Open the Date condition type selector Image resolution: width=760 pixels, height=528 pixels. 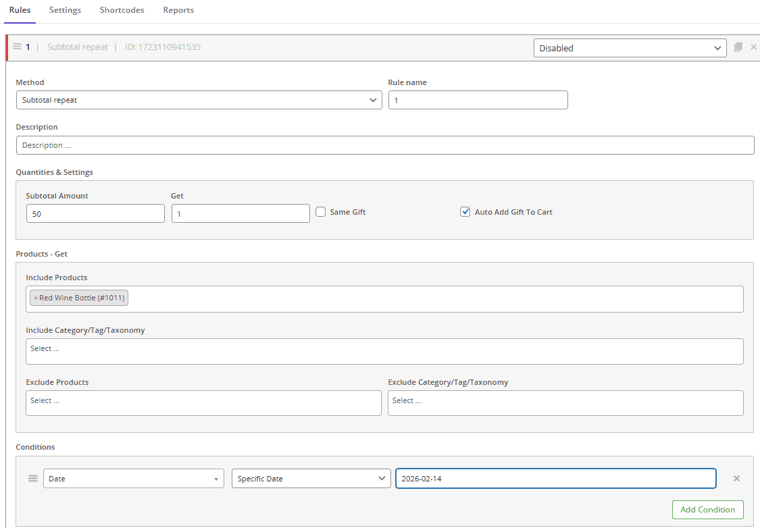pyautogui.click(x=133, y=479)
